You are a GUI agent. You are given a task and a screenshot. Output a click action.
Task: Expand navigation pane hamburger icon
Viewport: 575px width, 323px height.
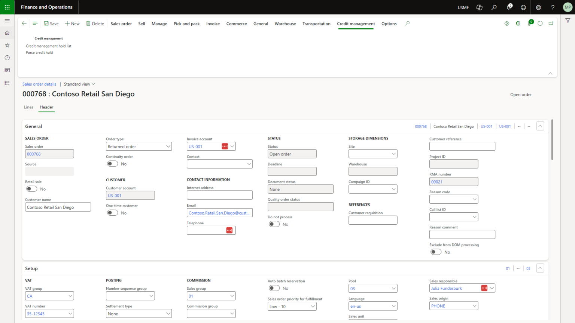pos(7,21)
